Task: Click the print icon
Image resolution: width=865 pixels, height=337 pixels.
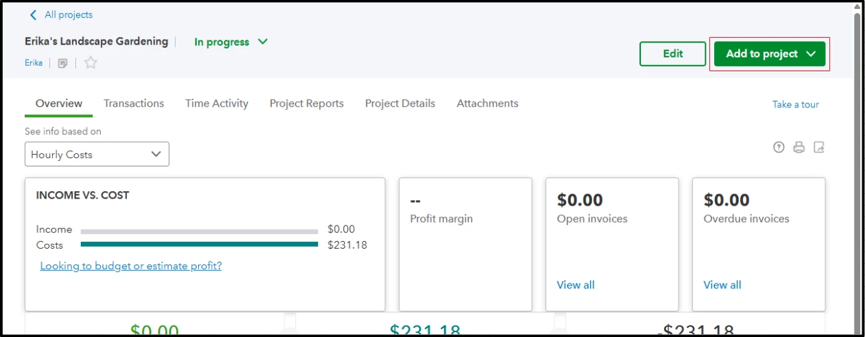Action: (799, 147)
